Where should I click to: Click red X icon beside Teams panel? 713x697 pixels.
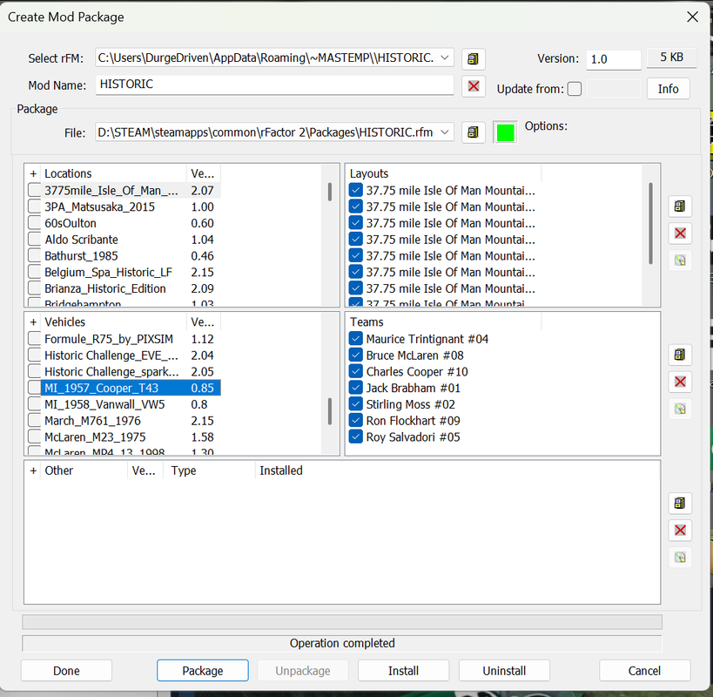tap(680, 382)
